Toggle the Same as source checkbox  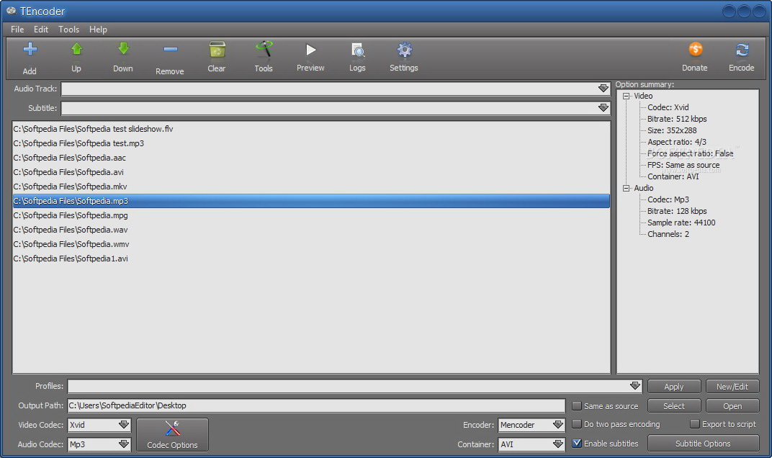[x=577, y=406]
